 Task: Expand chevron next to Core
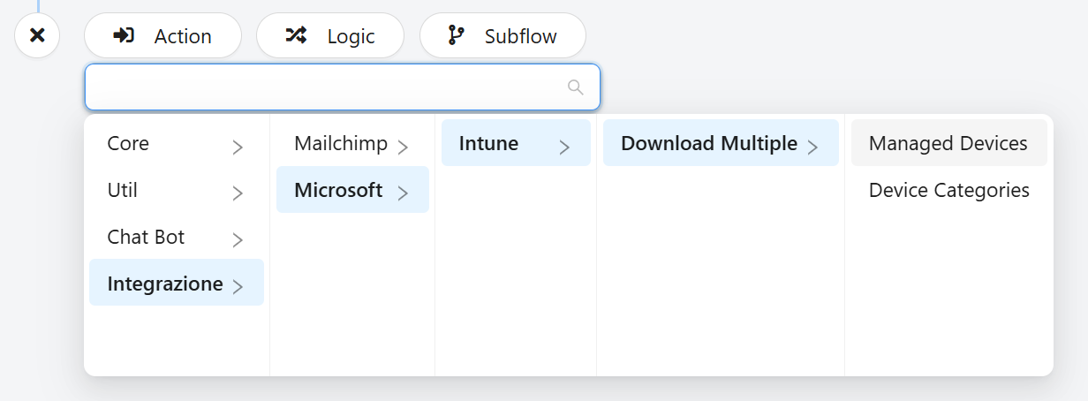tap(238, 148)
